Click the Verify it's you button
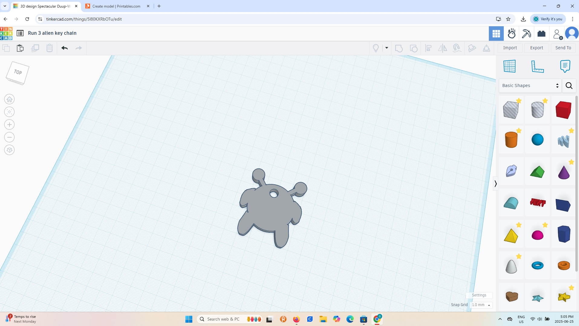This screenshot has width=579, height=326. [x=548, y=19]
